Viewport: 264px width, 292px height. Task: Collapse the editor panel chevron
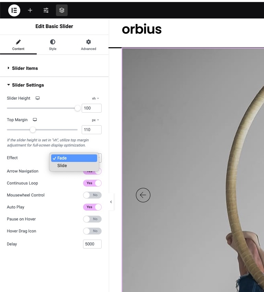[x=111, y=202]
